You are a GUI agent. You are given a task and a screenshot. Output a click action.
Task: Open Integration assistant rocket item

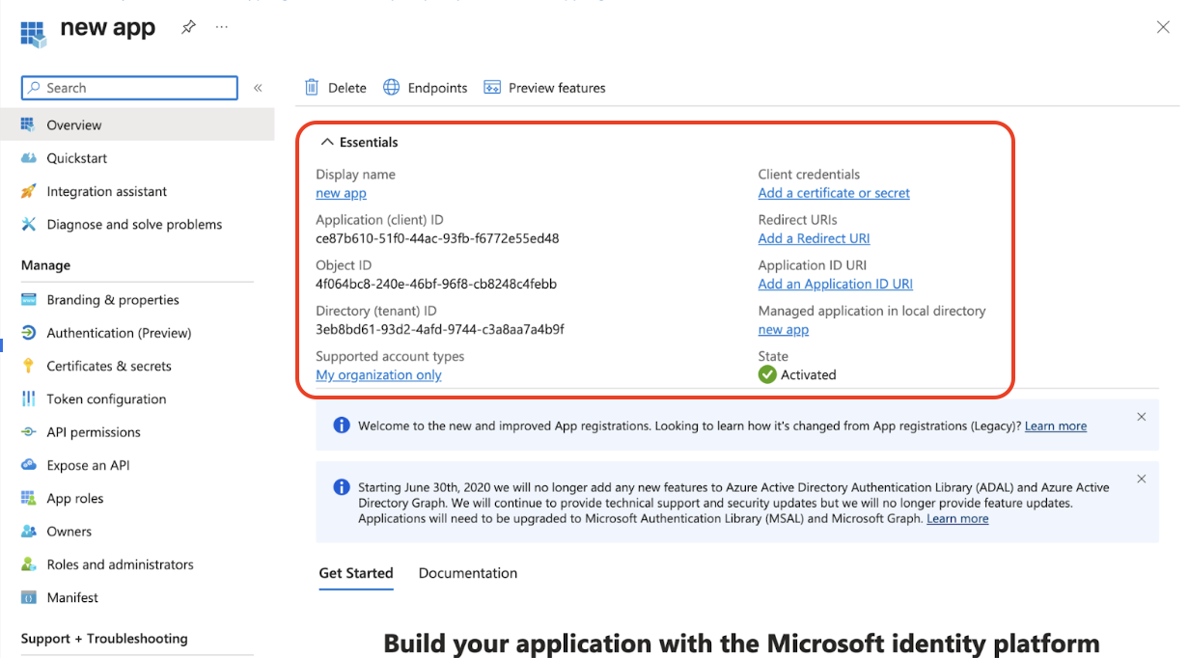tap(106, 191)
